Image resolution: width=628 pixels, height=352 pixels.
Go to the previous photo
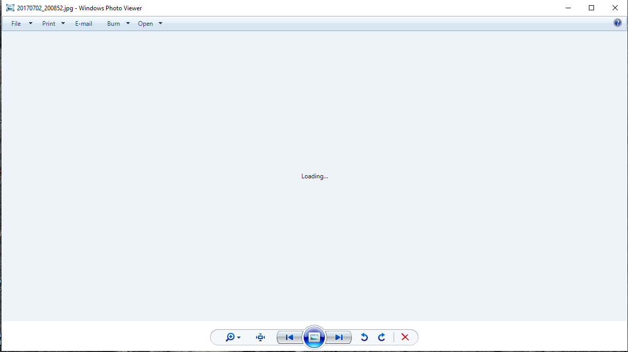coord(290,337)
